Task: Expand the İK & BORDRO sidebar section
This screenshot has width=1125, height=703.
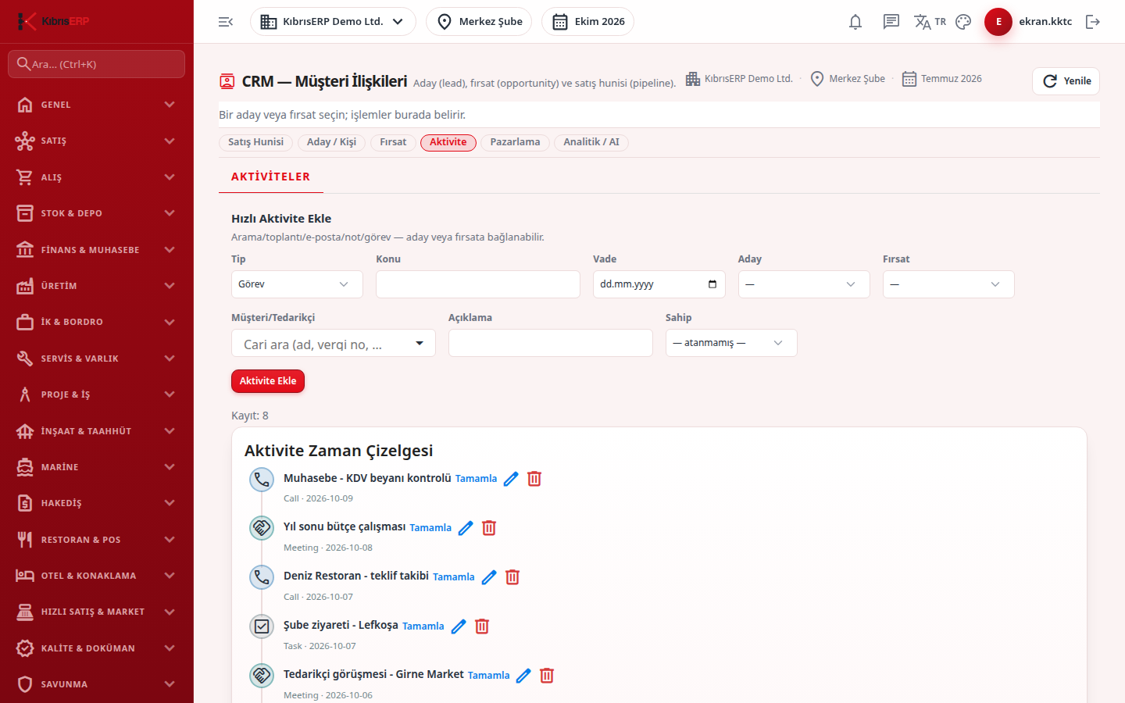Action: click(97, 322)
